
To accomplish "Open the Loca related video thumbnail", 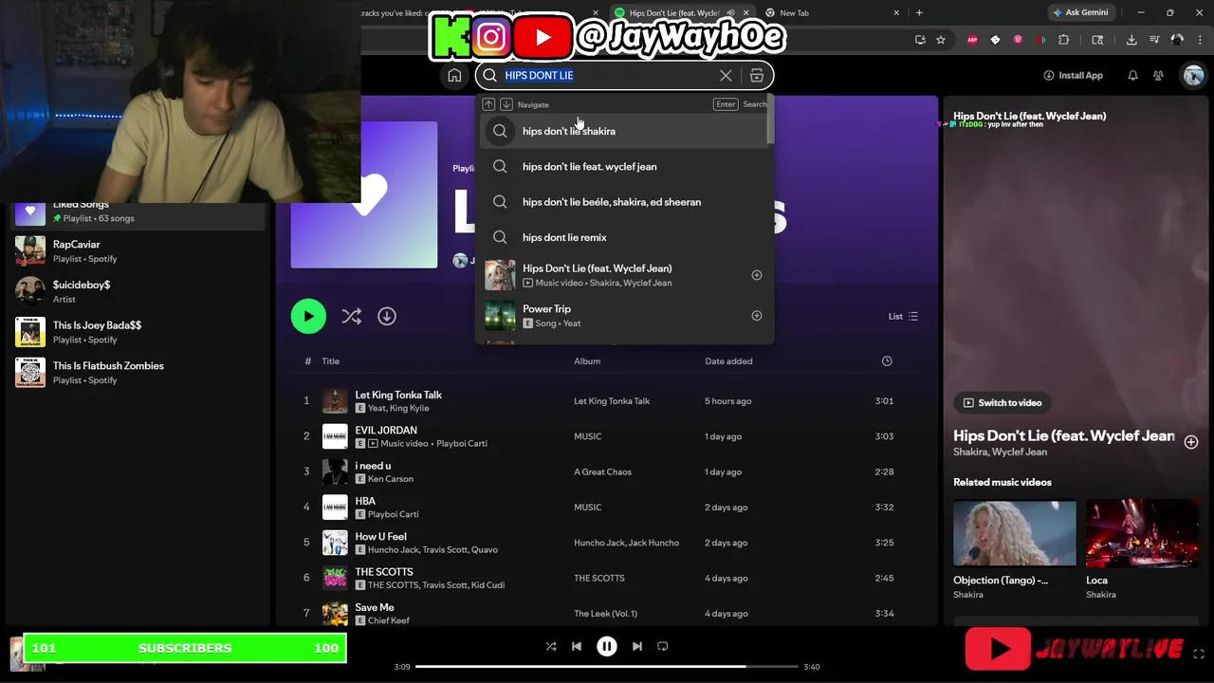I will click(1142, 534).
